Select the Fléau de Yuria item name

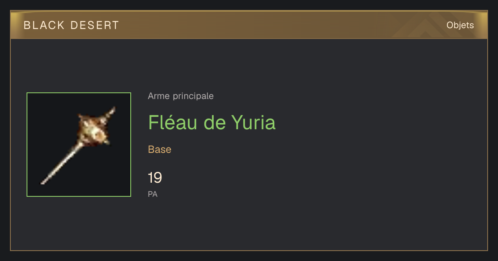tap(212, 123)
